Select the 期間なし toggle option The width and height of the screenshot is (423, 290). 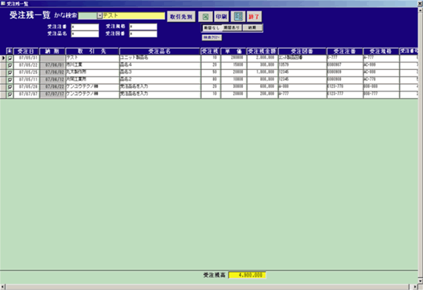(x=211, y=28)
